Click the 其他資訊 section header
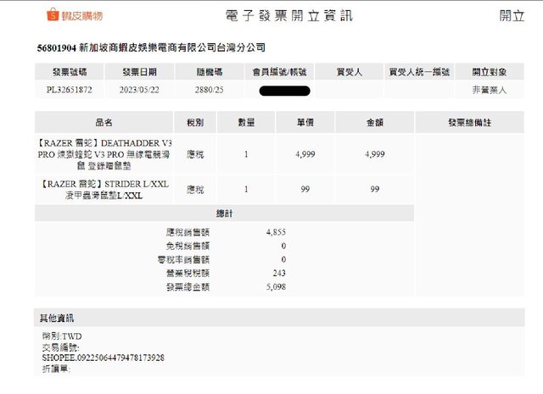 pyautogui.click(x=57, y=318)
